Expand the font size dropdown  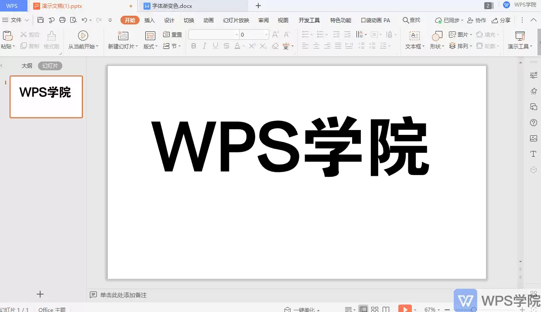click(x=266, y=34)
